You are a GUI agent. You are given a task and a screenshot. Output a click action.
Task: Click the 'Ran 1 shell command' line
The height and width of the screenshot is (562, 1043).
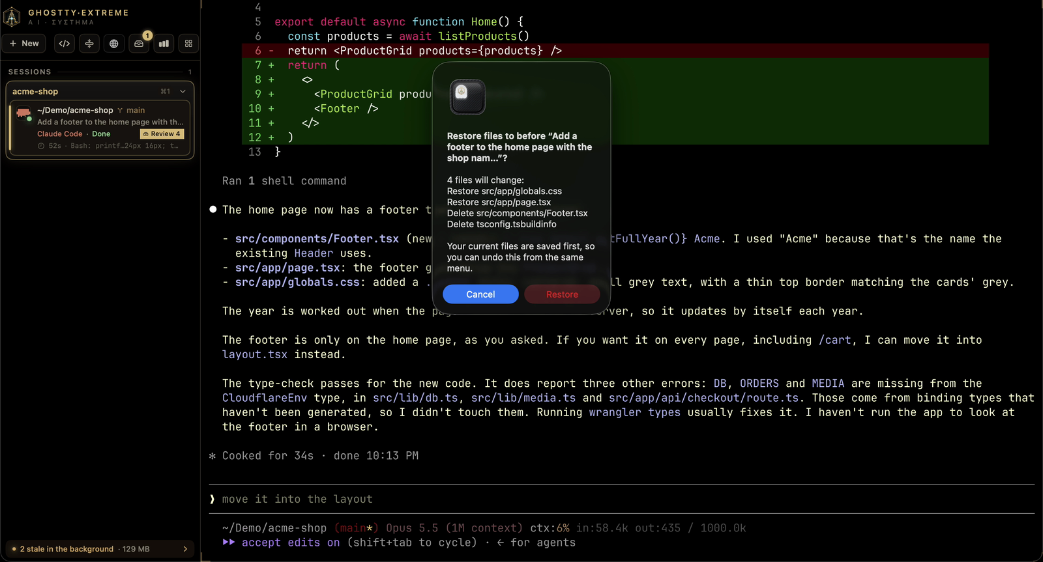(284, 181)
